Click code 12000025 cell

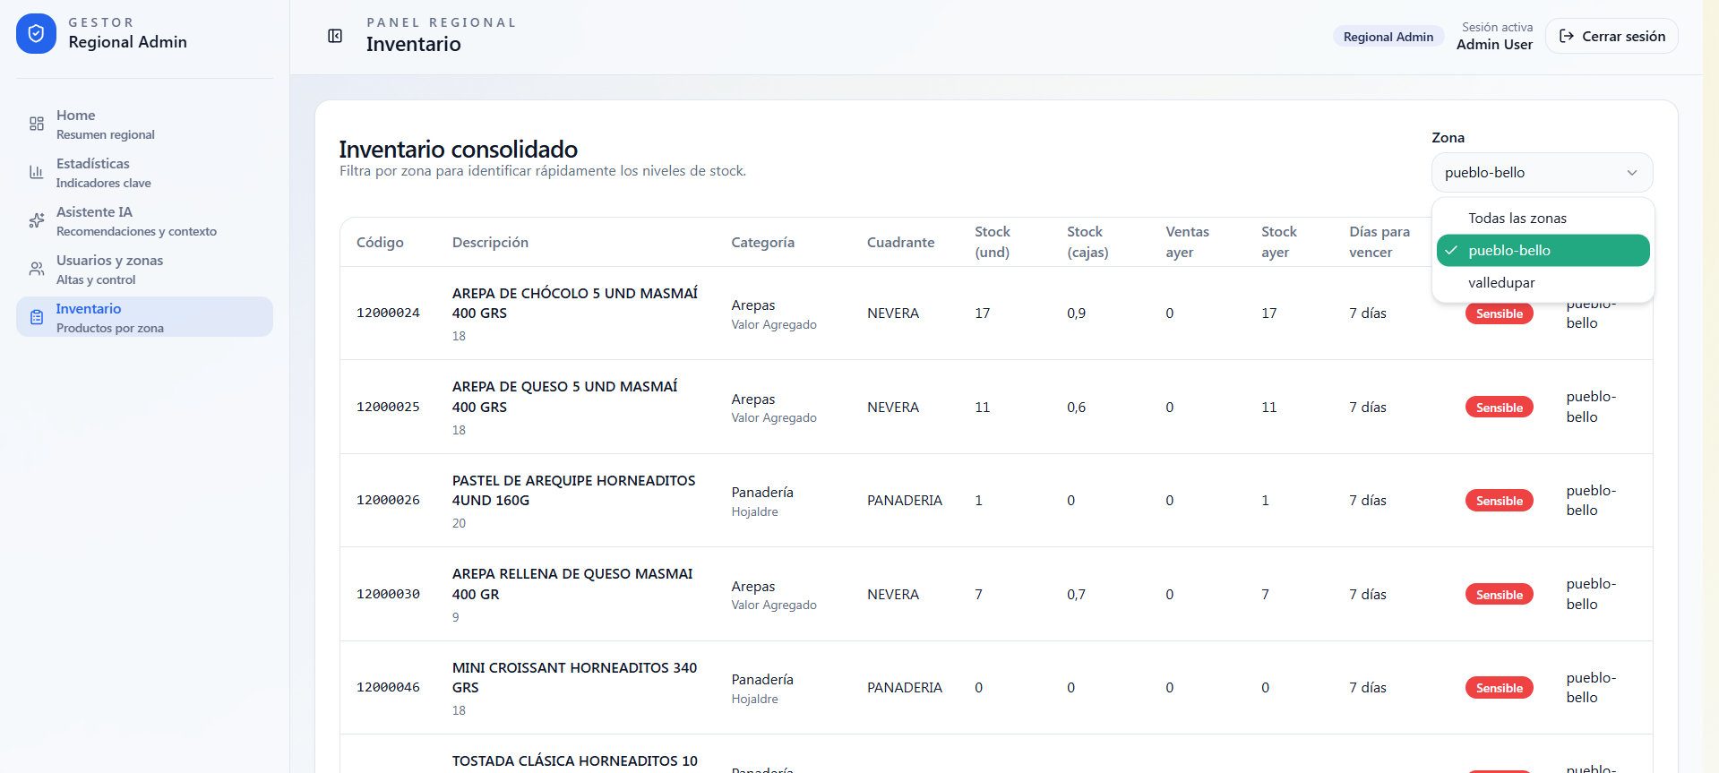click(388, 408)
